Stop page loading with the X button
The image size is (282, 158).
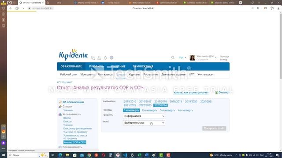click(23, 8)
